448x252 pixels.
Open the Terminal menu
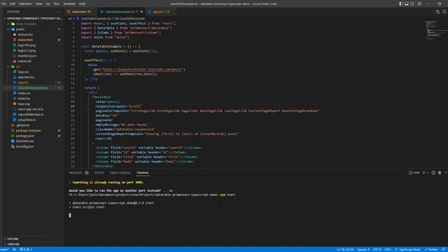[x=69, y=3]
